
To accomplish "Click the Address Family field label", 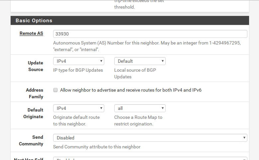I will coord(35,93).
